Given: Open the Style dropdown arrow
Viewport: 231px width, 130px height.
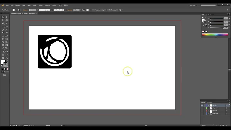Looking at the screenshot, I should (90, 10).
